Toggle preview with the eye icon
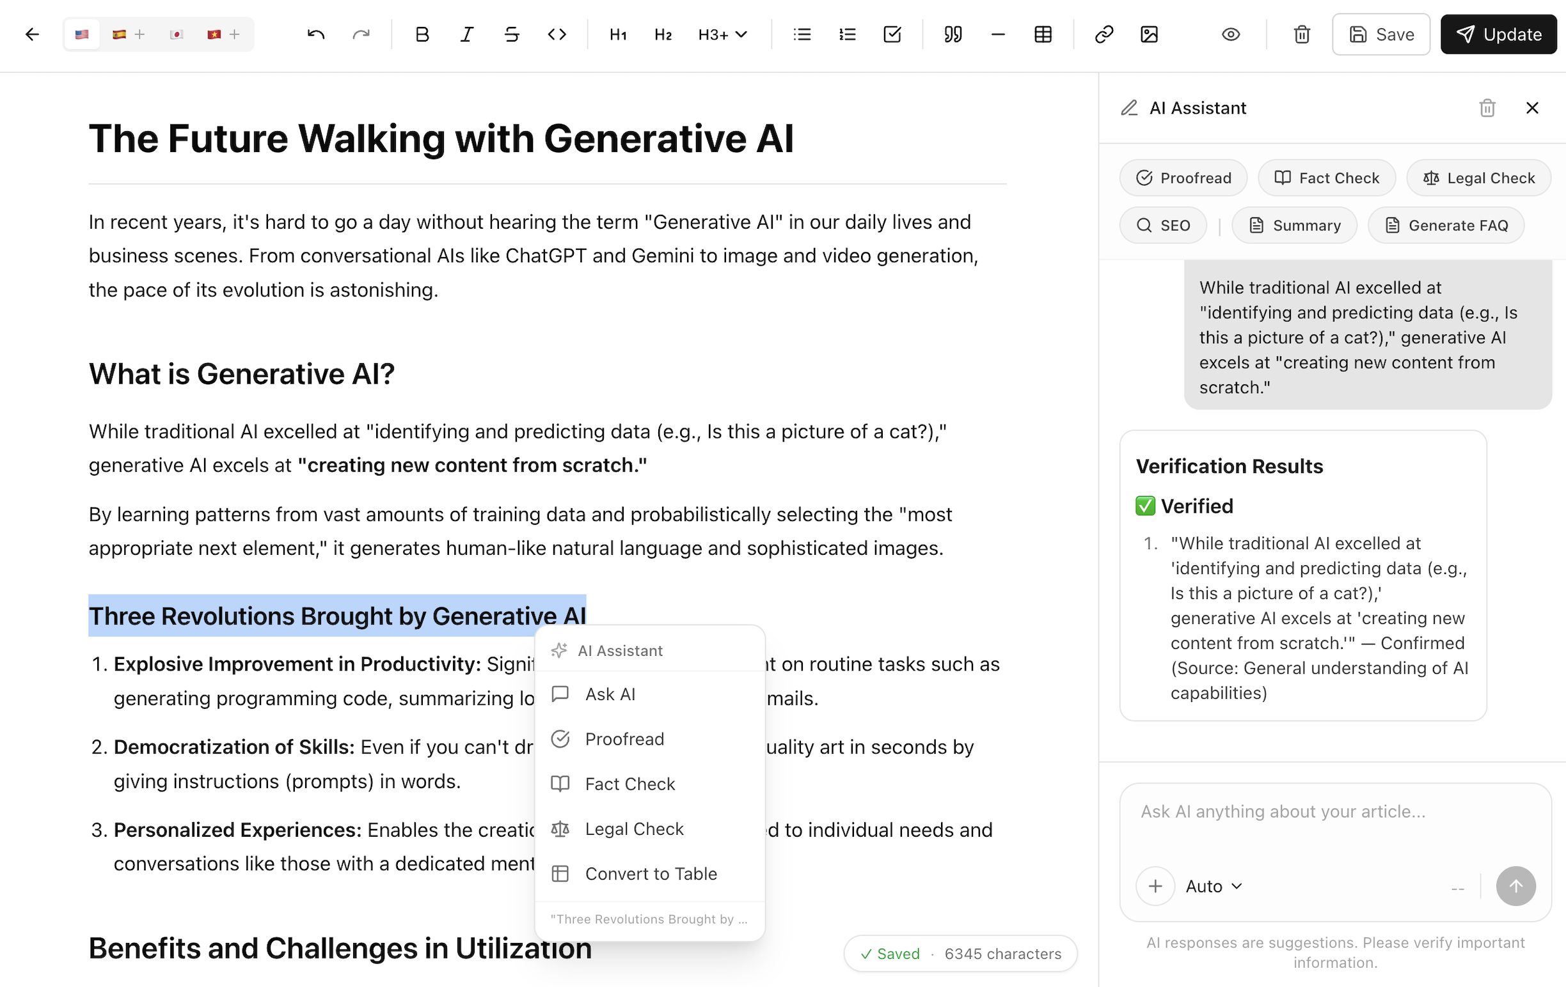1566x987 pixels. point(1230,35)
